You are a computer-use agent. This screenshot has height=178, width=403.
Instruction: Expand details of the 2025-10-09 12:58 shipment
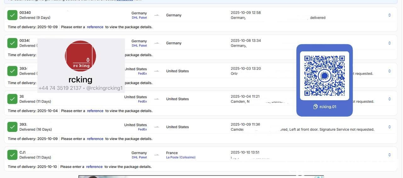click(389, 15)
